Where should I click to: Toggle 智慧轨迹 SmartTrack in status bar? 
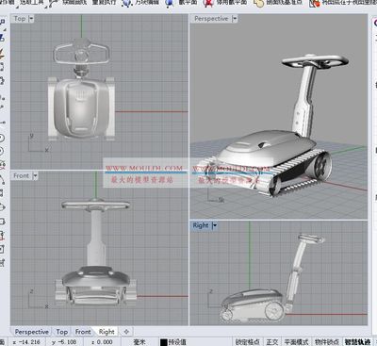(357, 342)
